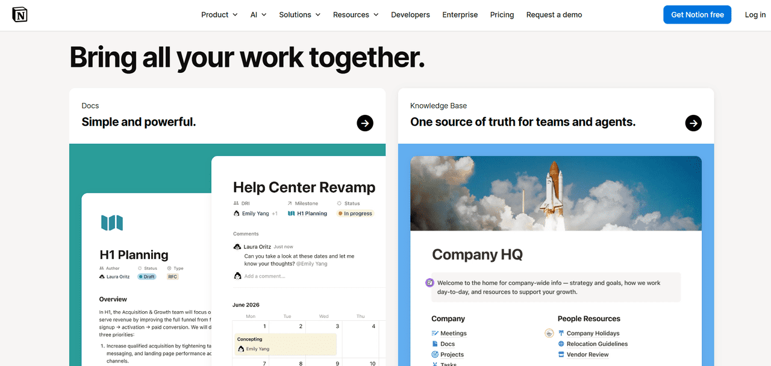
Task: Click the Get Notion free button
Action: coord(698,14)
